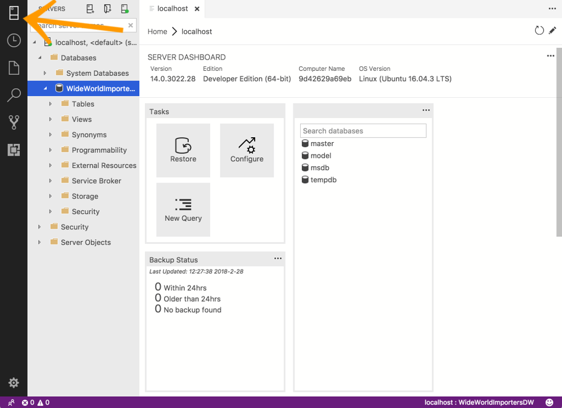Click the connection icon in status bar
Image resolution: width=562 pixels, height=408 pixels.
[11, 402]
